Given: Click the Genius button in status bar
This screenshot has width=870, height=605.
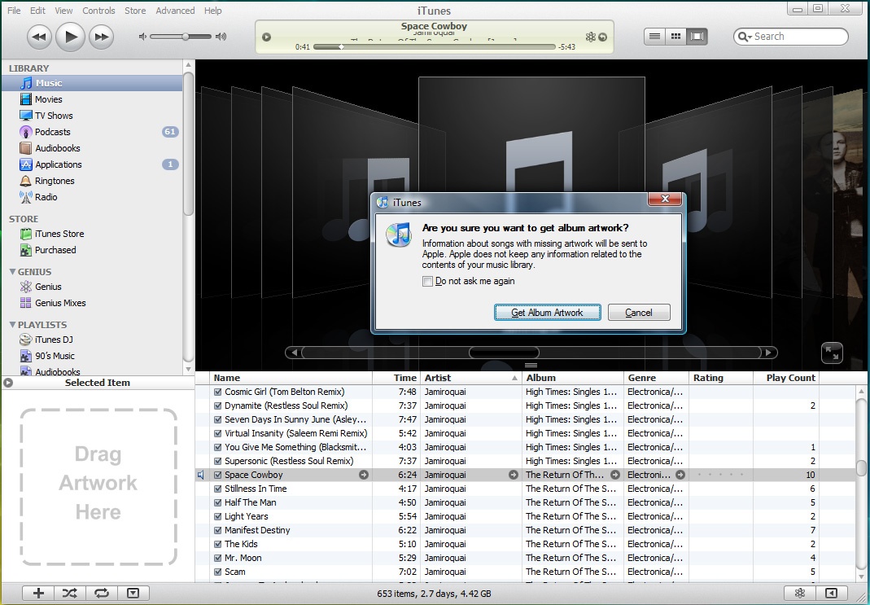Looking at the screenshot, I should (x=799, y=594).
